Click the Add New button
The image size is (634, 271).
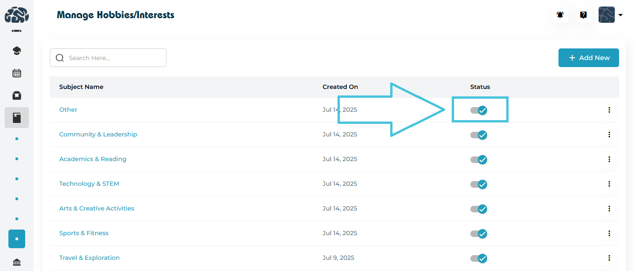tap(588, 58)
